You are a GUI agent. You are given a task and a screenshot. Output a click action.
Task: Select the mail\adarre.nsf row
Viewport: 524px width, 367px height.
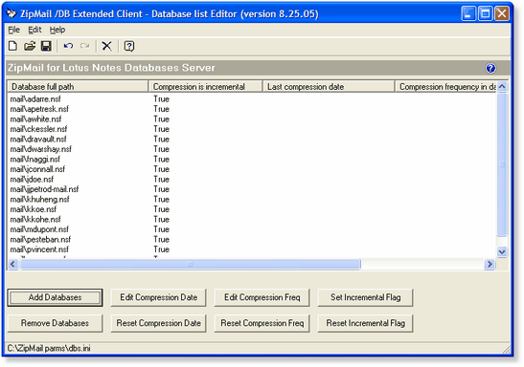[251, 99]
